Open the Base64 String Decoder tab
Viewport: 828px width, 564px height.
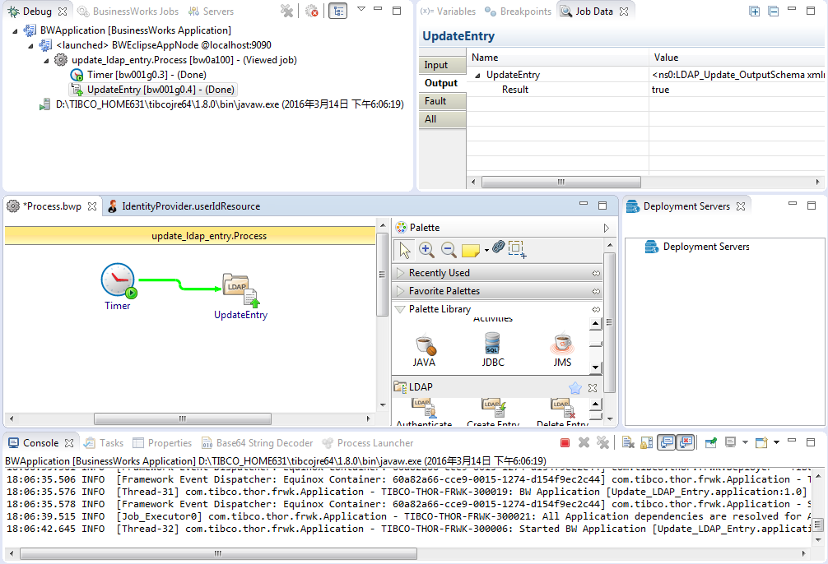(x=258, y=443)
